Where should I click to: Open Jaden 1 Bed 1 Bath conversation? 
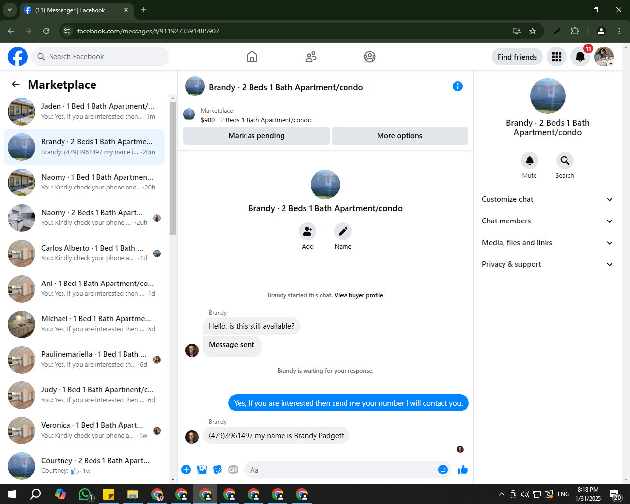click(x=84, y=112)
